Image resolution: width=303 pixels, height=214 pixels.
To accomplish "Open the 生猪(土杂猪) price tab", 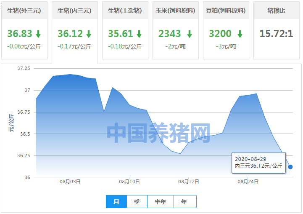I will [125, 10].
